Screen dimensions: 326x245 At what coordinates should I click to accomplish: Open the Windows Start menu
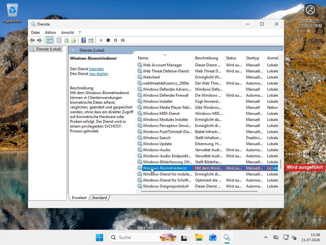click(x=100, y=237)
